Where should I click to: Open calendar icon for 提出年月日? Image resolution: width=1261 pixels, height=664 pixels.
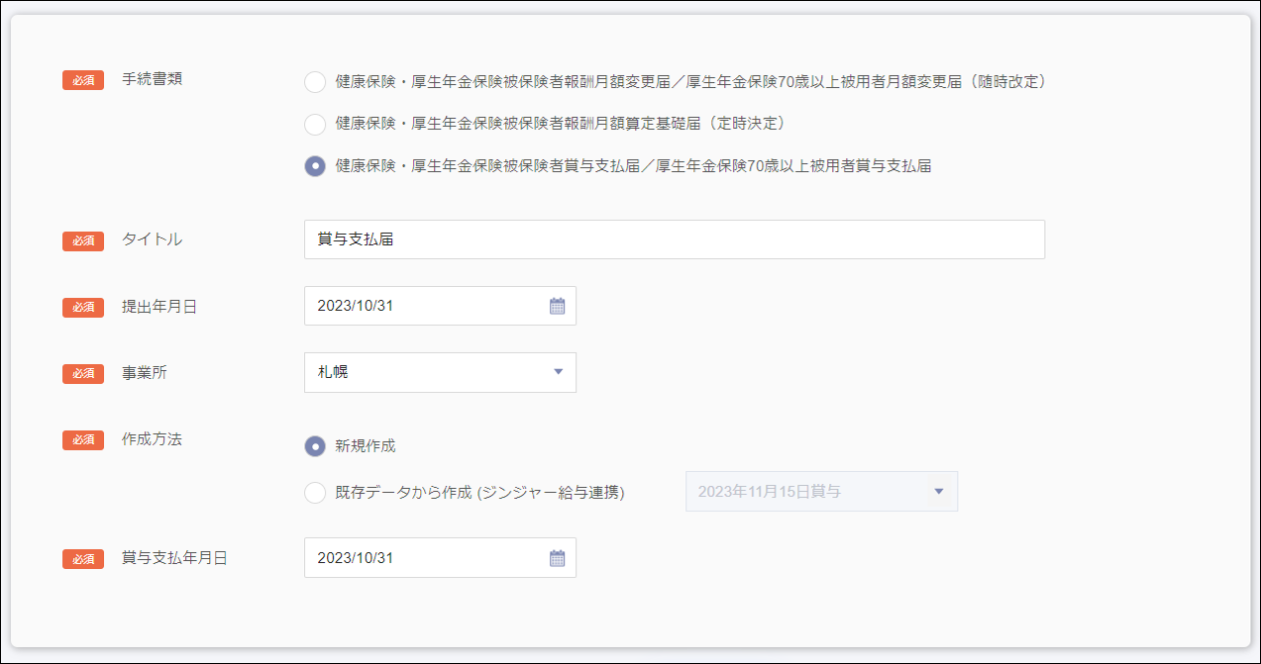pyautogui.click(x=557, y=306)
